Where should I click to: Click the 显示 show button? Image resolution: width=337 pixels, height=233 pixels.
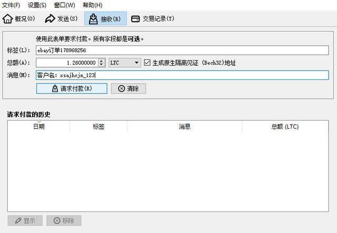pyautogui.click(x=25, y=220)
